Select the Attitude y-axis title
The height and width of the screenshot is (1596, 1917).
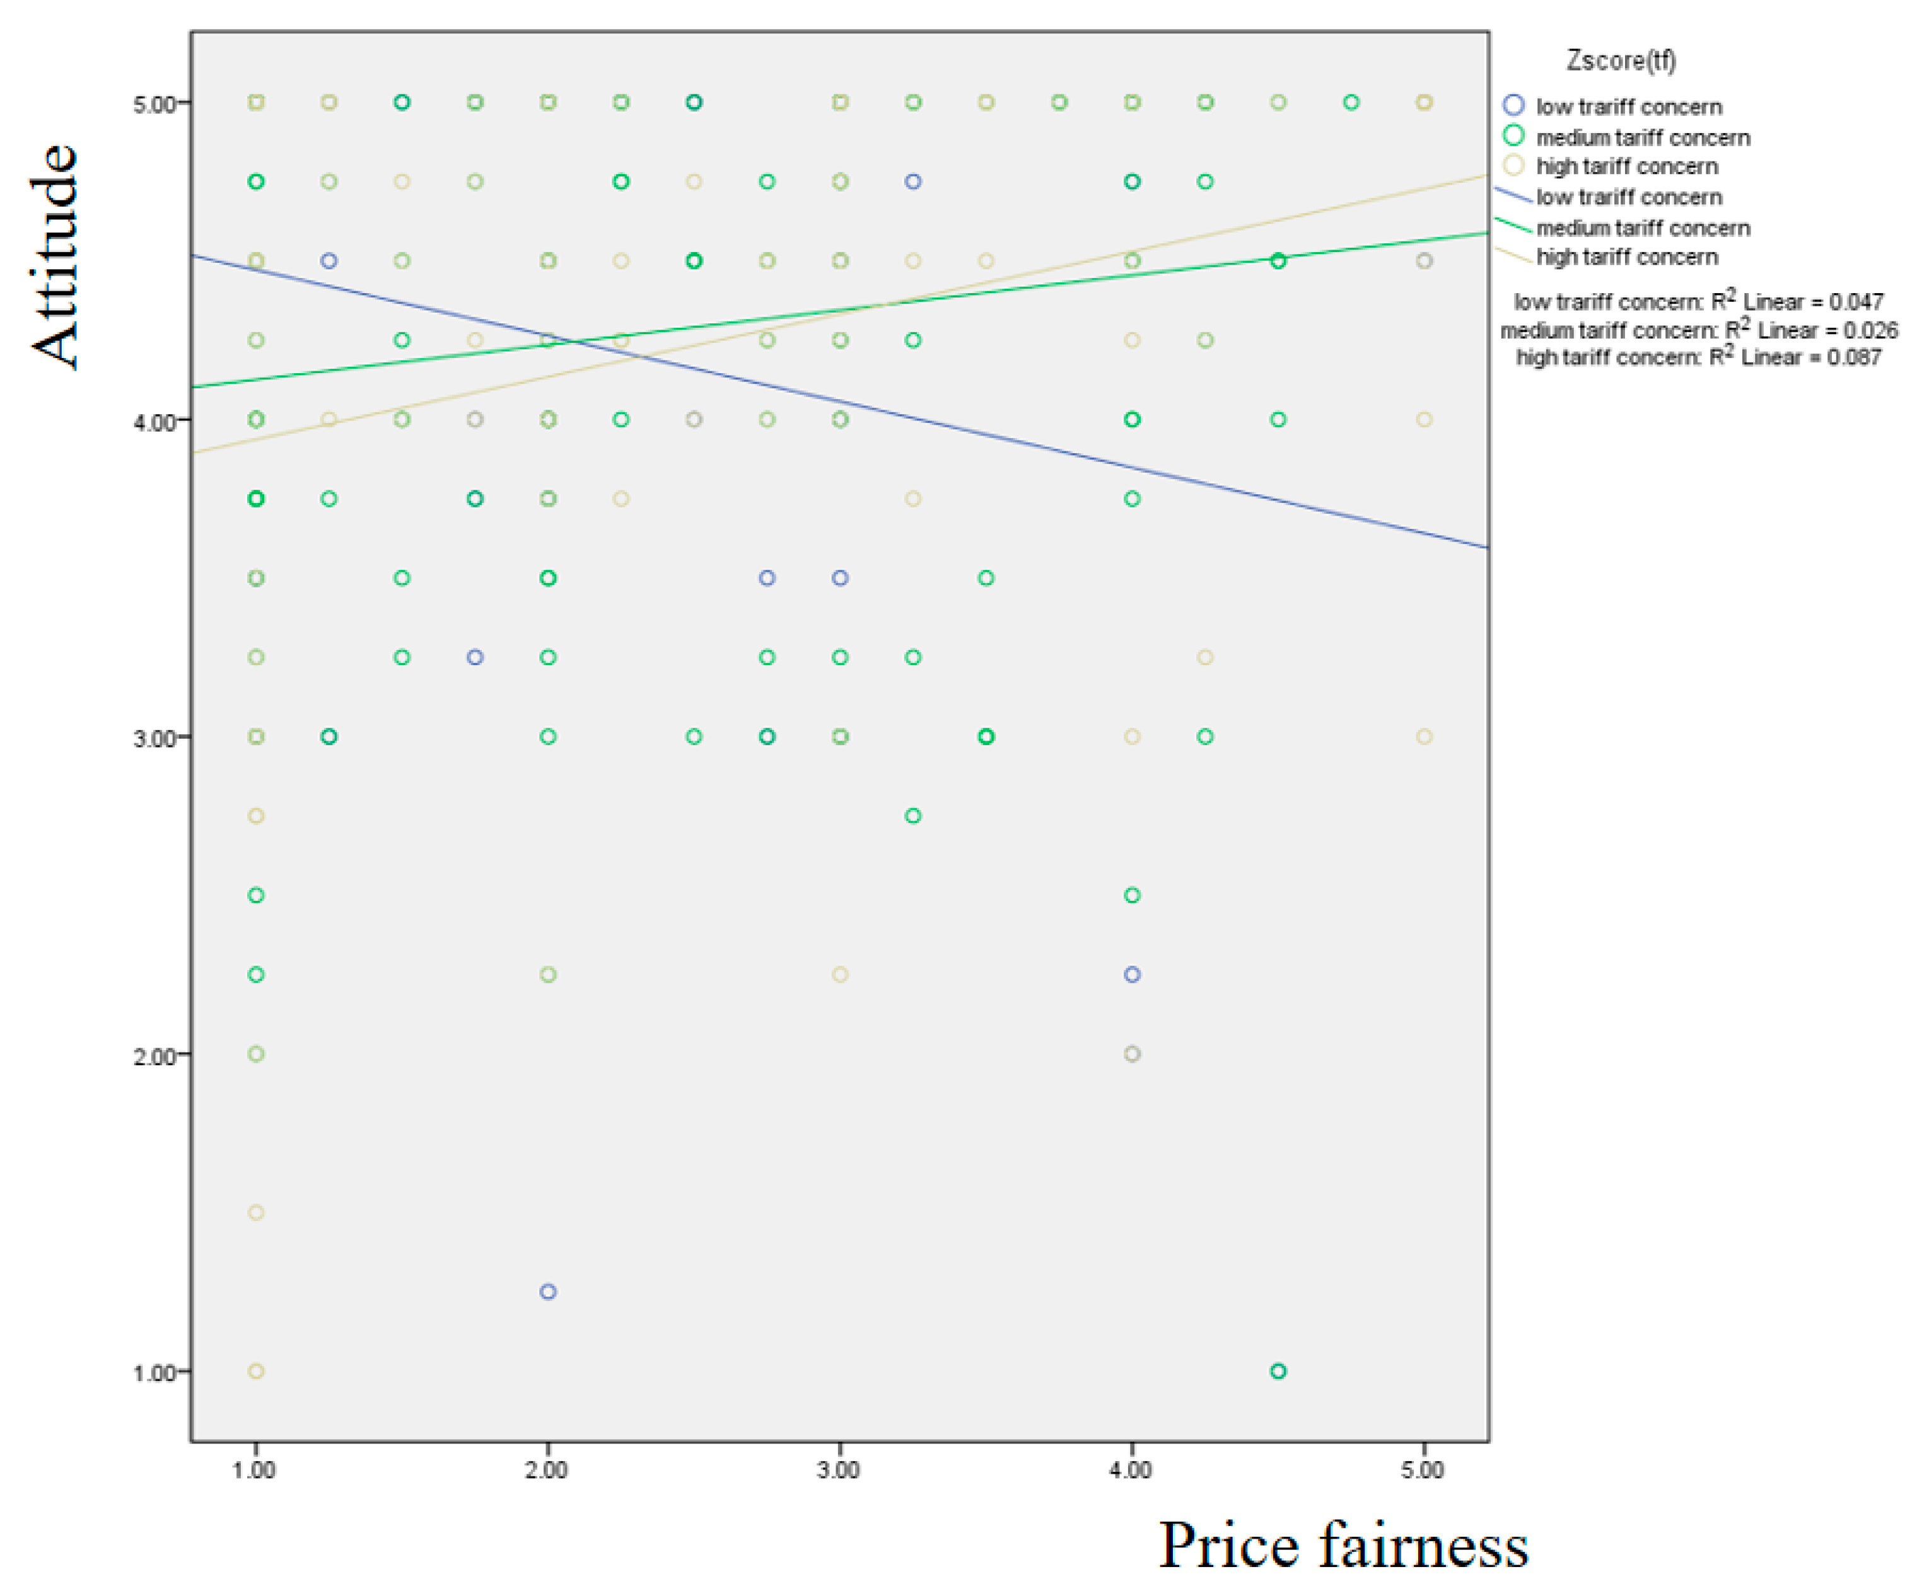pyautogui.click(x=55, y=257)
